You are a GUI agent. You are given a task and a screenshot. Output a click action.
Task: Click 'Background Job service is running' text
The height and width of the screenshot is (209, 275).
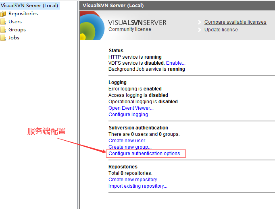[147, 69]
